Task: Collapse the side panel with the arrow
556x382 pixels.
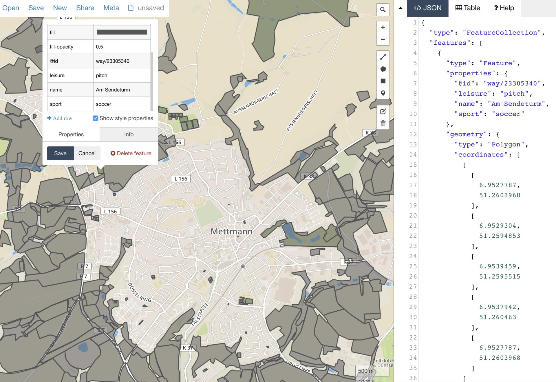Action: (400, 8)
